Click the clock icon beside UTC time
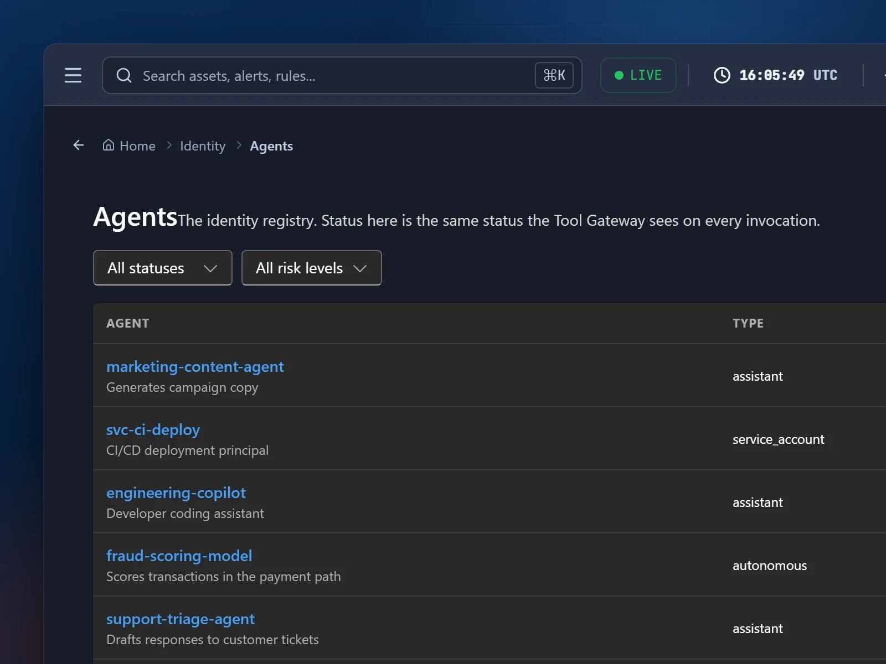The image size is (886, 664). [722, 75]
